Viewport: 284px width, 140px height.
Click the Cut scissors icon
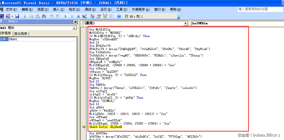(25, 16)
